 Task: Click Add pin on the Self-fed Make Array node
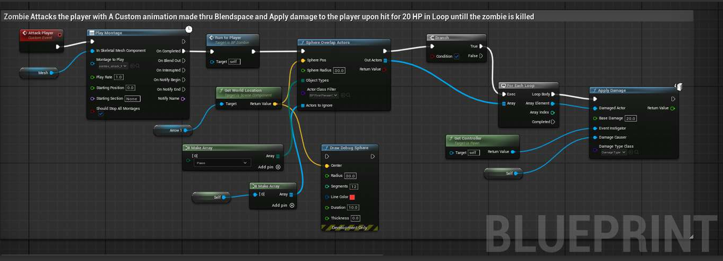(x=283, y=206)
